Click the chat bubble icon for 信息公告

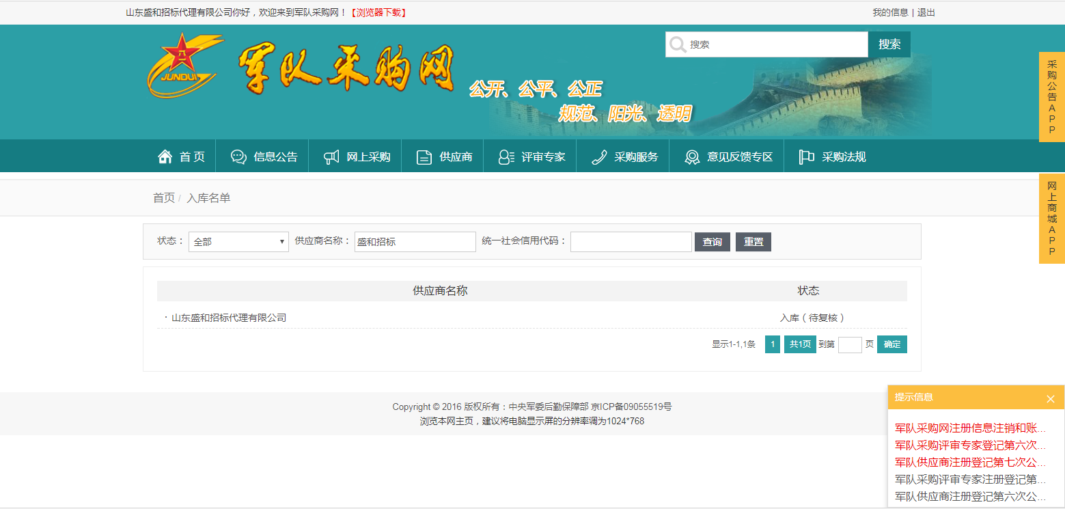coord(238,157)
